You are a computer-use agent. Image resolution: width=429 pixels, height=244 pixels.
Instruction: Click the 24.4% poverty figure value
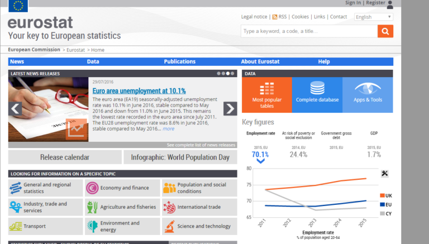(298, 155)
